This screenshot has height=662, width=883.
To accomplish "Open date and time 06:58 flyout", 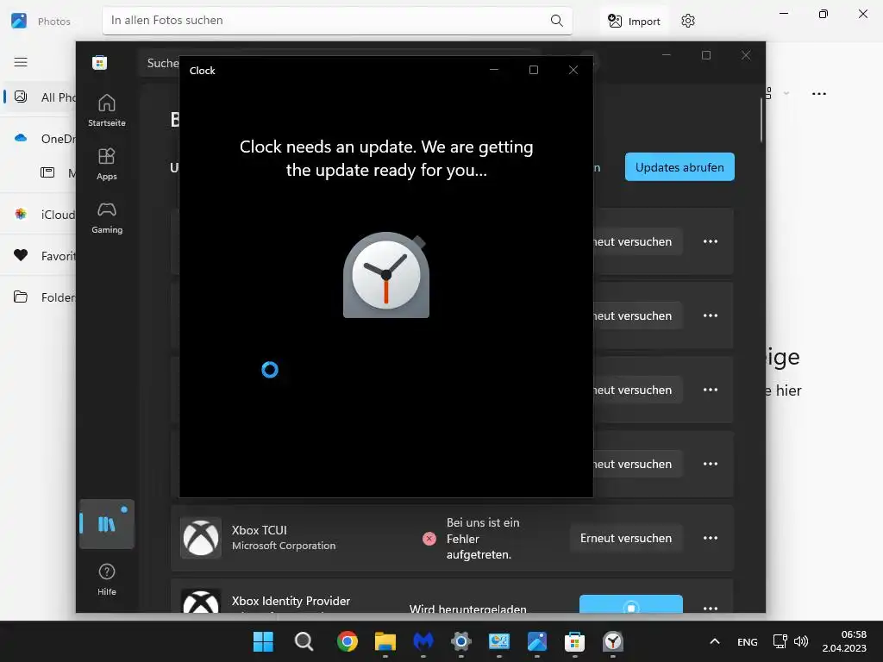I will coord(844,641).
